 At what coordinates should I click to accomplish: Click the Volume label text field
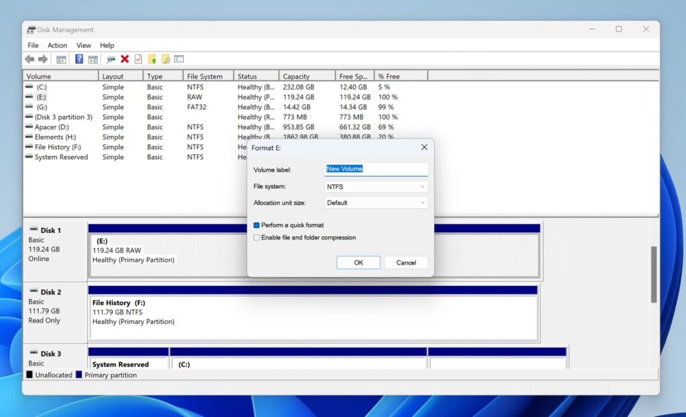click(375, 169)
